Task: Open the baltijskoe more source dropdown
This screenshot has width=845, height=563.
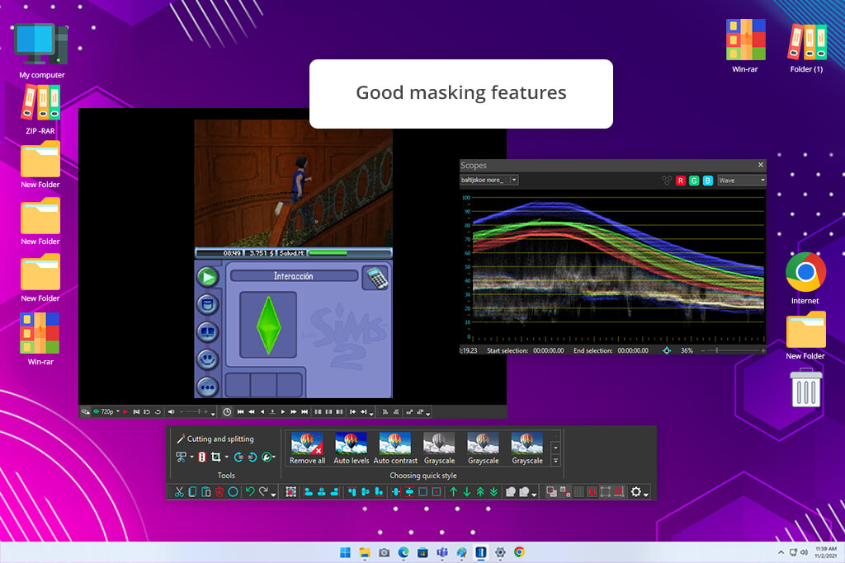Action: 489,180
